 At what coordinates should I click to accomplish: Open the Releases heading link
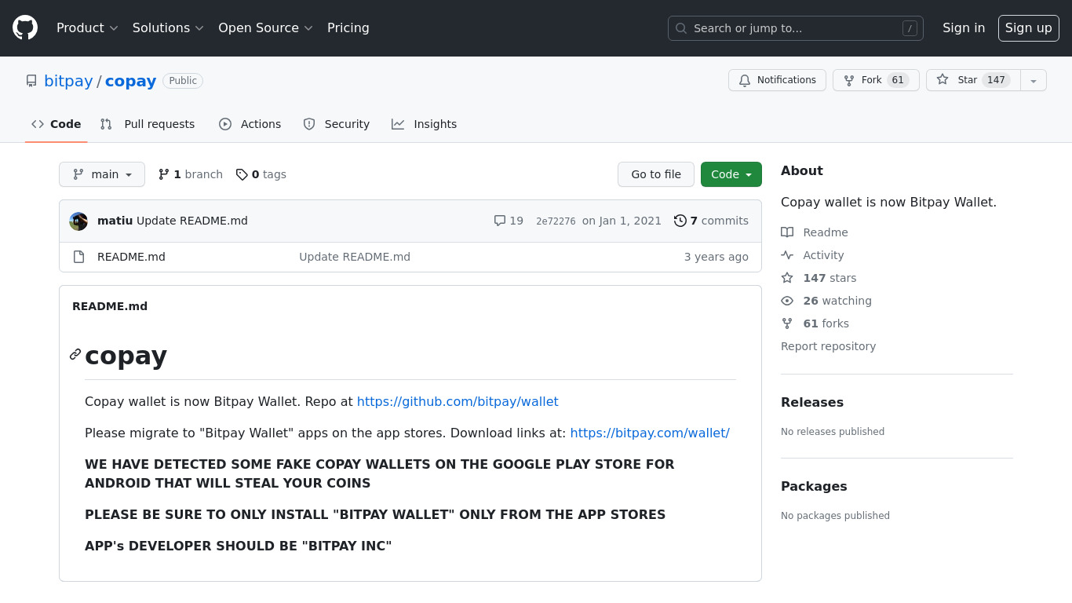pos(812,402)
